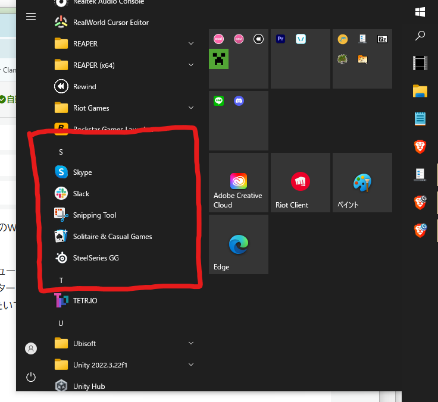Open RealWorld Cursor Editor

(x=101, y=23)
